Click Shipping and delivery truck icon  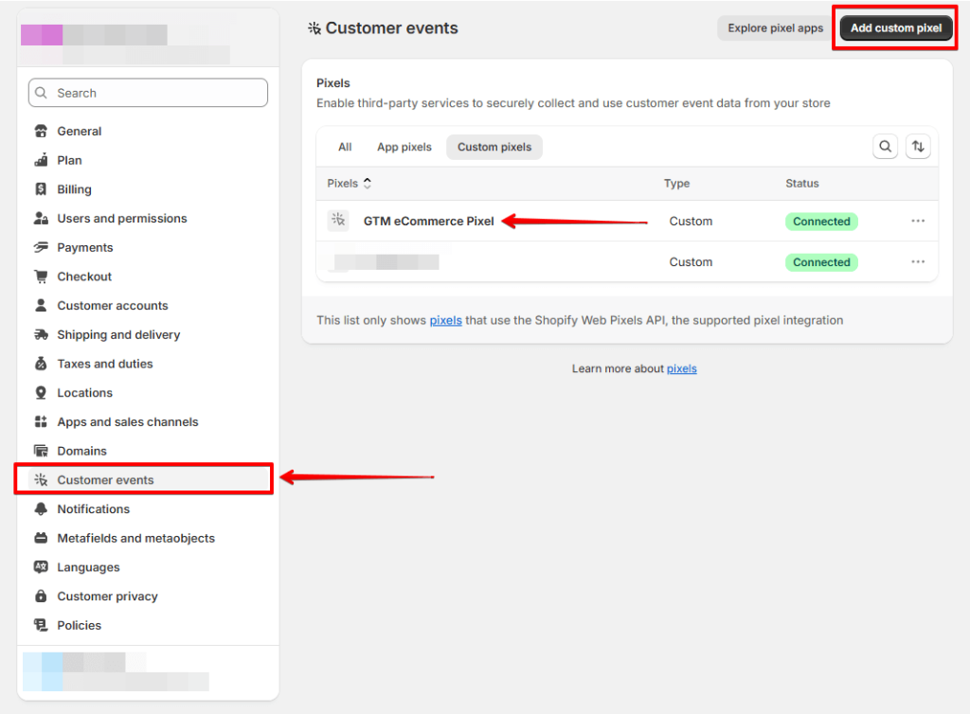[41, 334]
